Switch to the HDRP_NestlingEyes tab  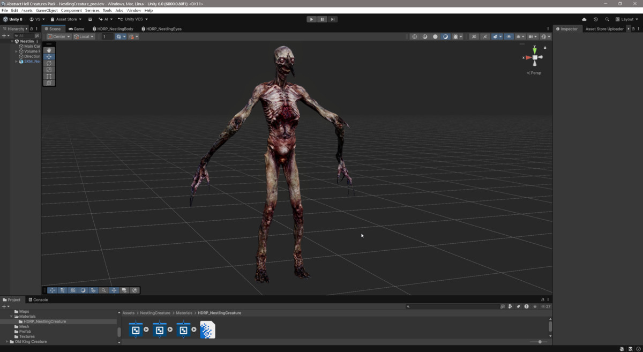162,29
